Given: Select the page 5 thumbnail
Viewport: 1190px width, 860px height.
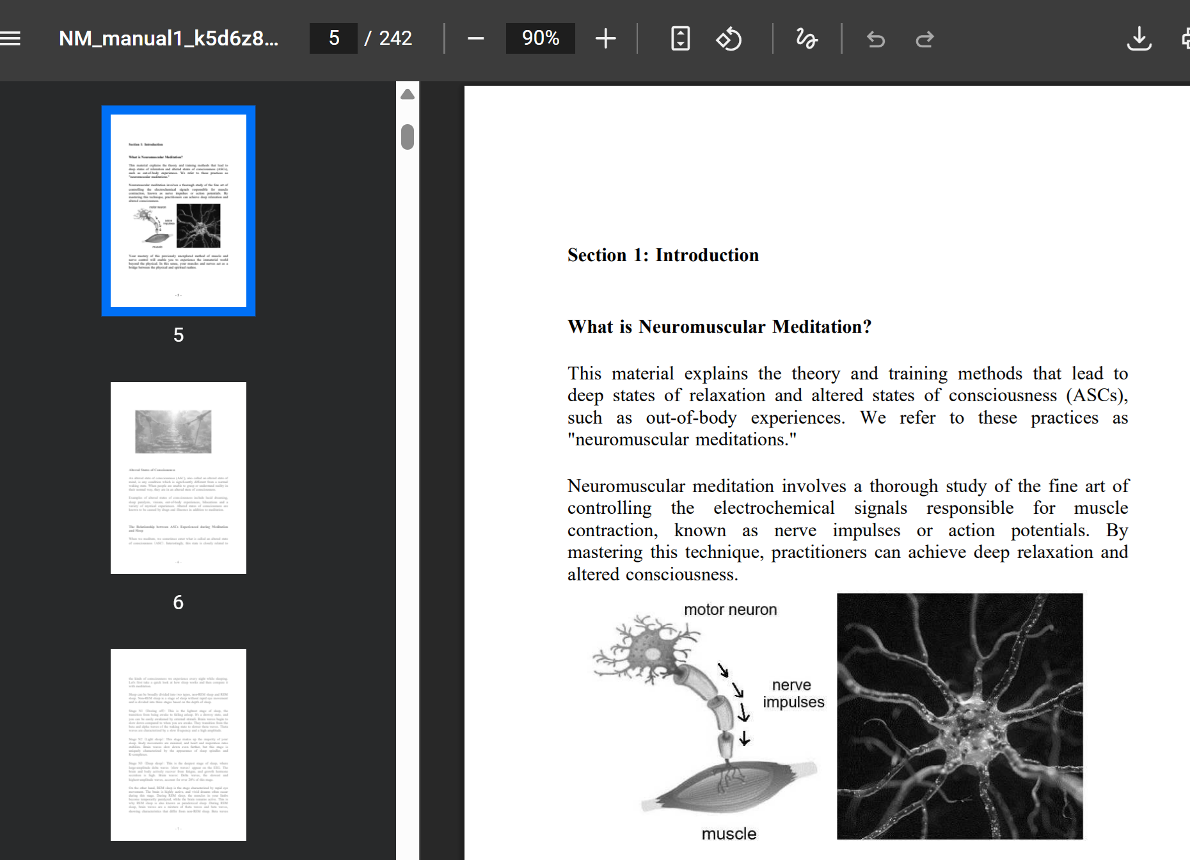Looking at the screenshot, I should [x=178, y=211].
